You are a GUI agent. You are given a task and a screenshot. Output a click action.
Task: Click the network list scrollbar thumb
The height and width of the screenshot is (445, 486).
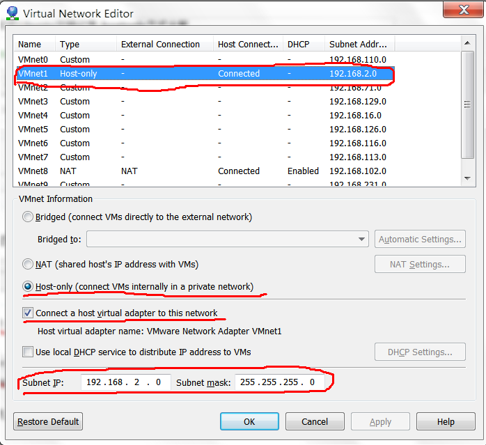[x=468, y=105]
